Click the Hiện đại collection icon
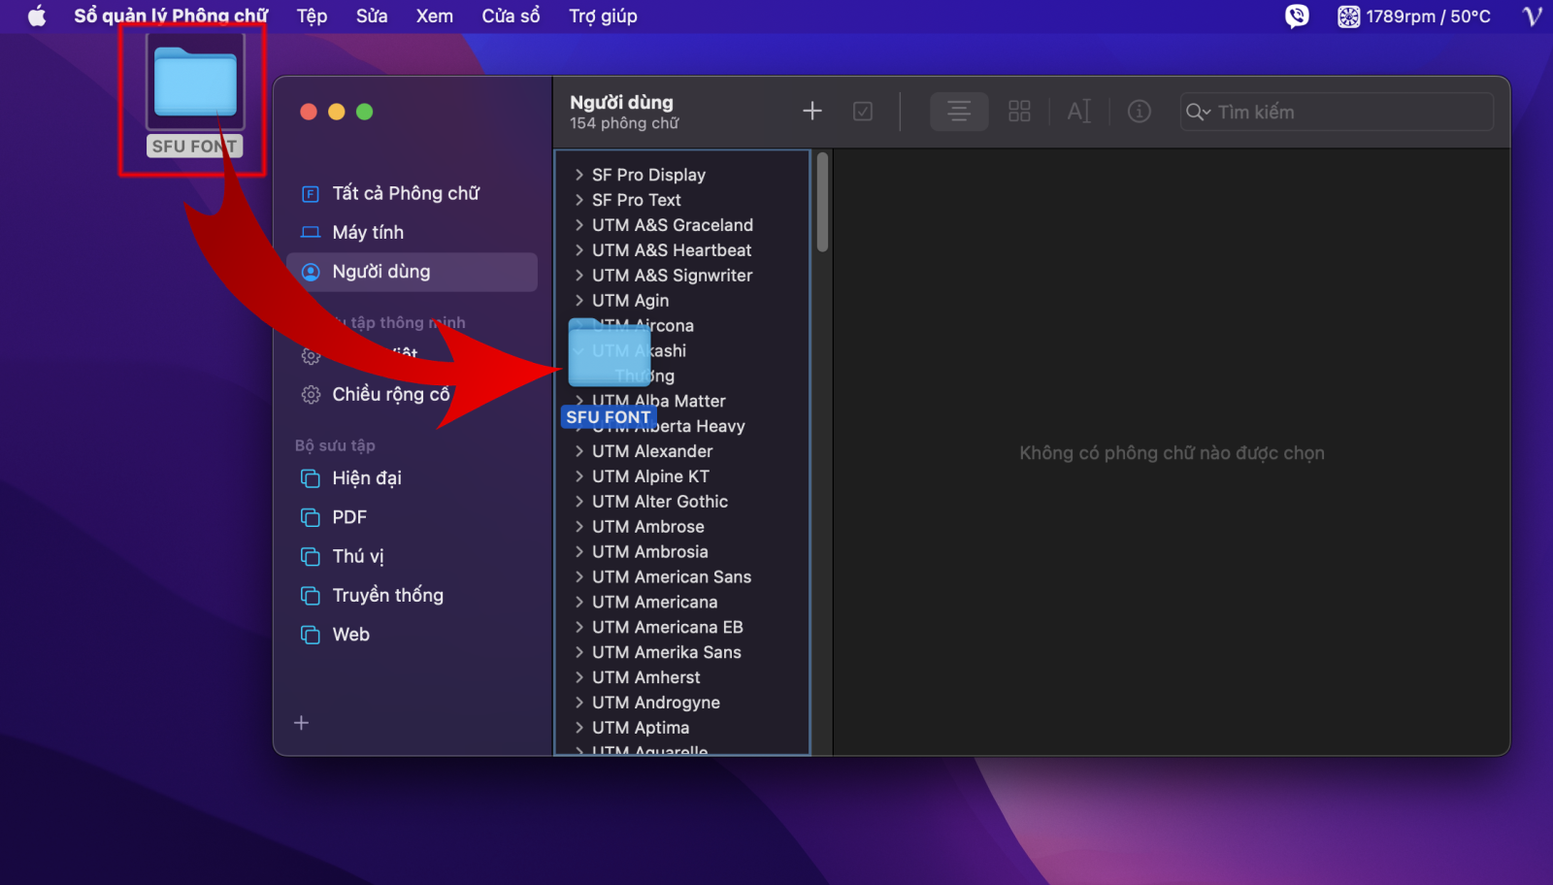Image resolution: width=1553 pixels, height=885 pixels. (x=311, y=478)
